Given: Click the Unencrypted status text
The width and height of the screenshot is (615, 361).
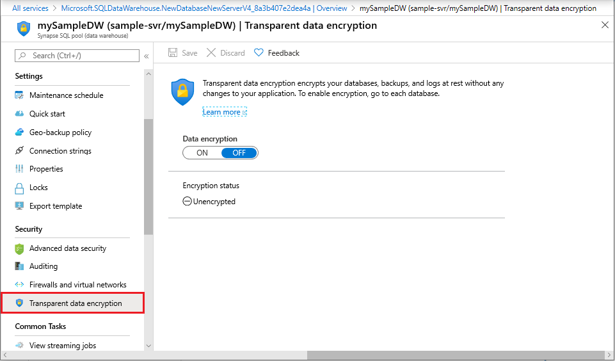Looking at the screenshot, I should (214, 202).
